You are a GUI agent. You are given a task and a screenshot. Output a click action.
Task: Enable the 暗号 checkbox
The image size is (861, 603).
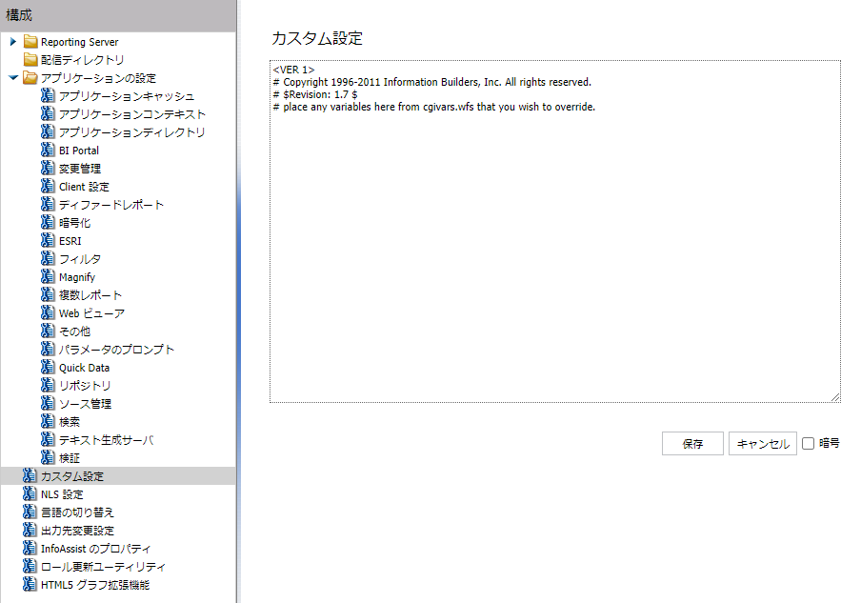tap(808, 443)
